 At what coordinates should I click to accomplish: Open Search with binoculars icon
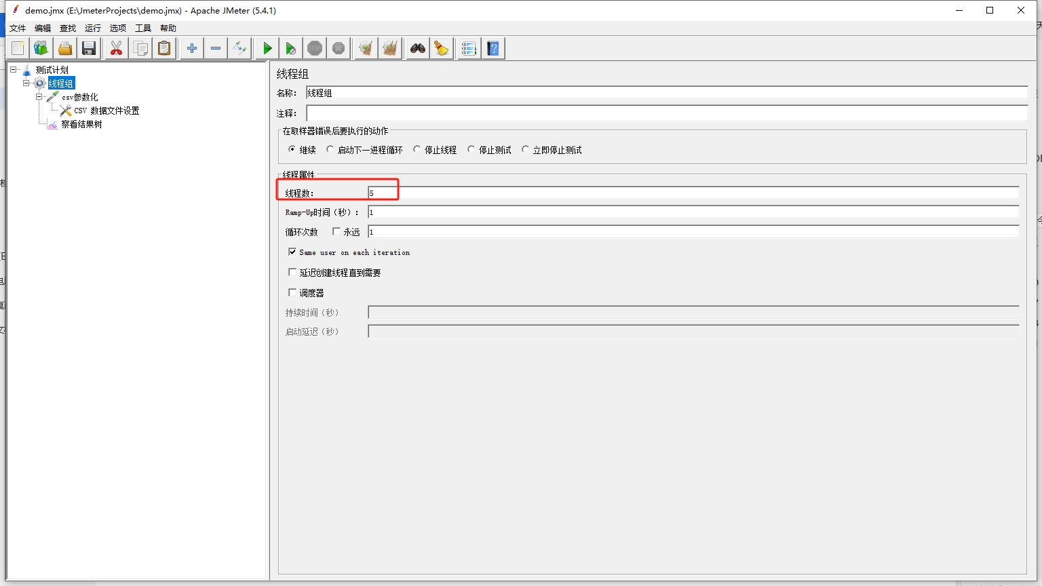click(418, 48)
